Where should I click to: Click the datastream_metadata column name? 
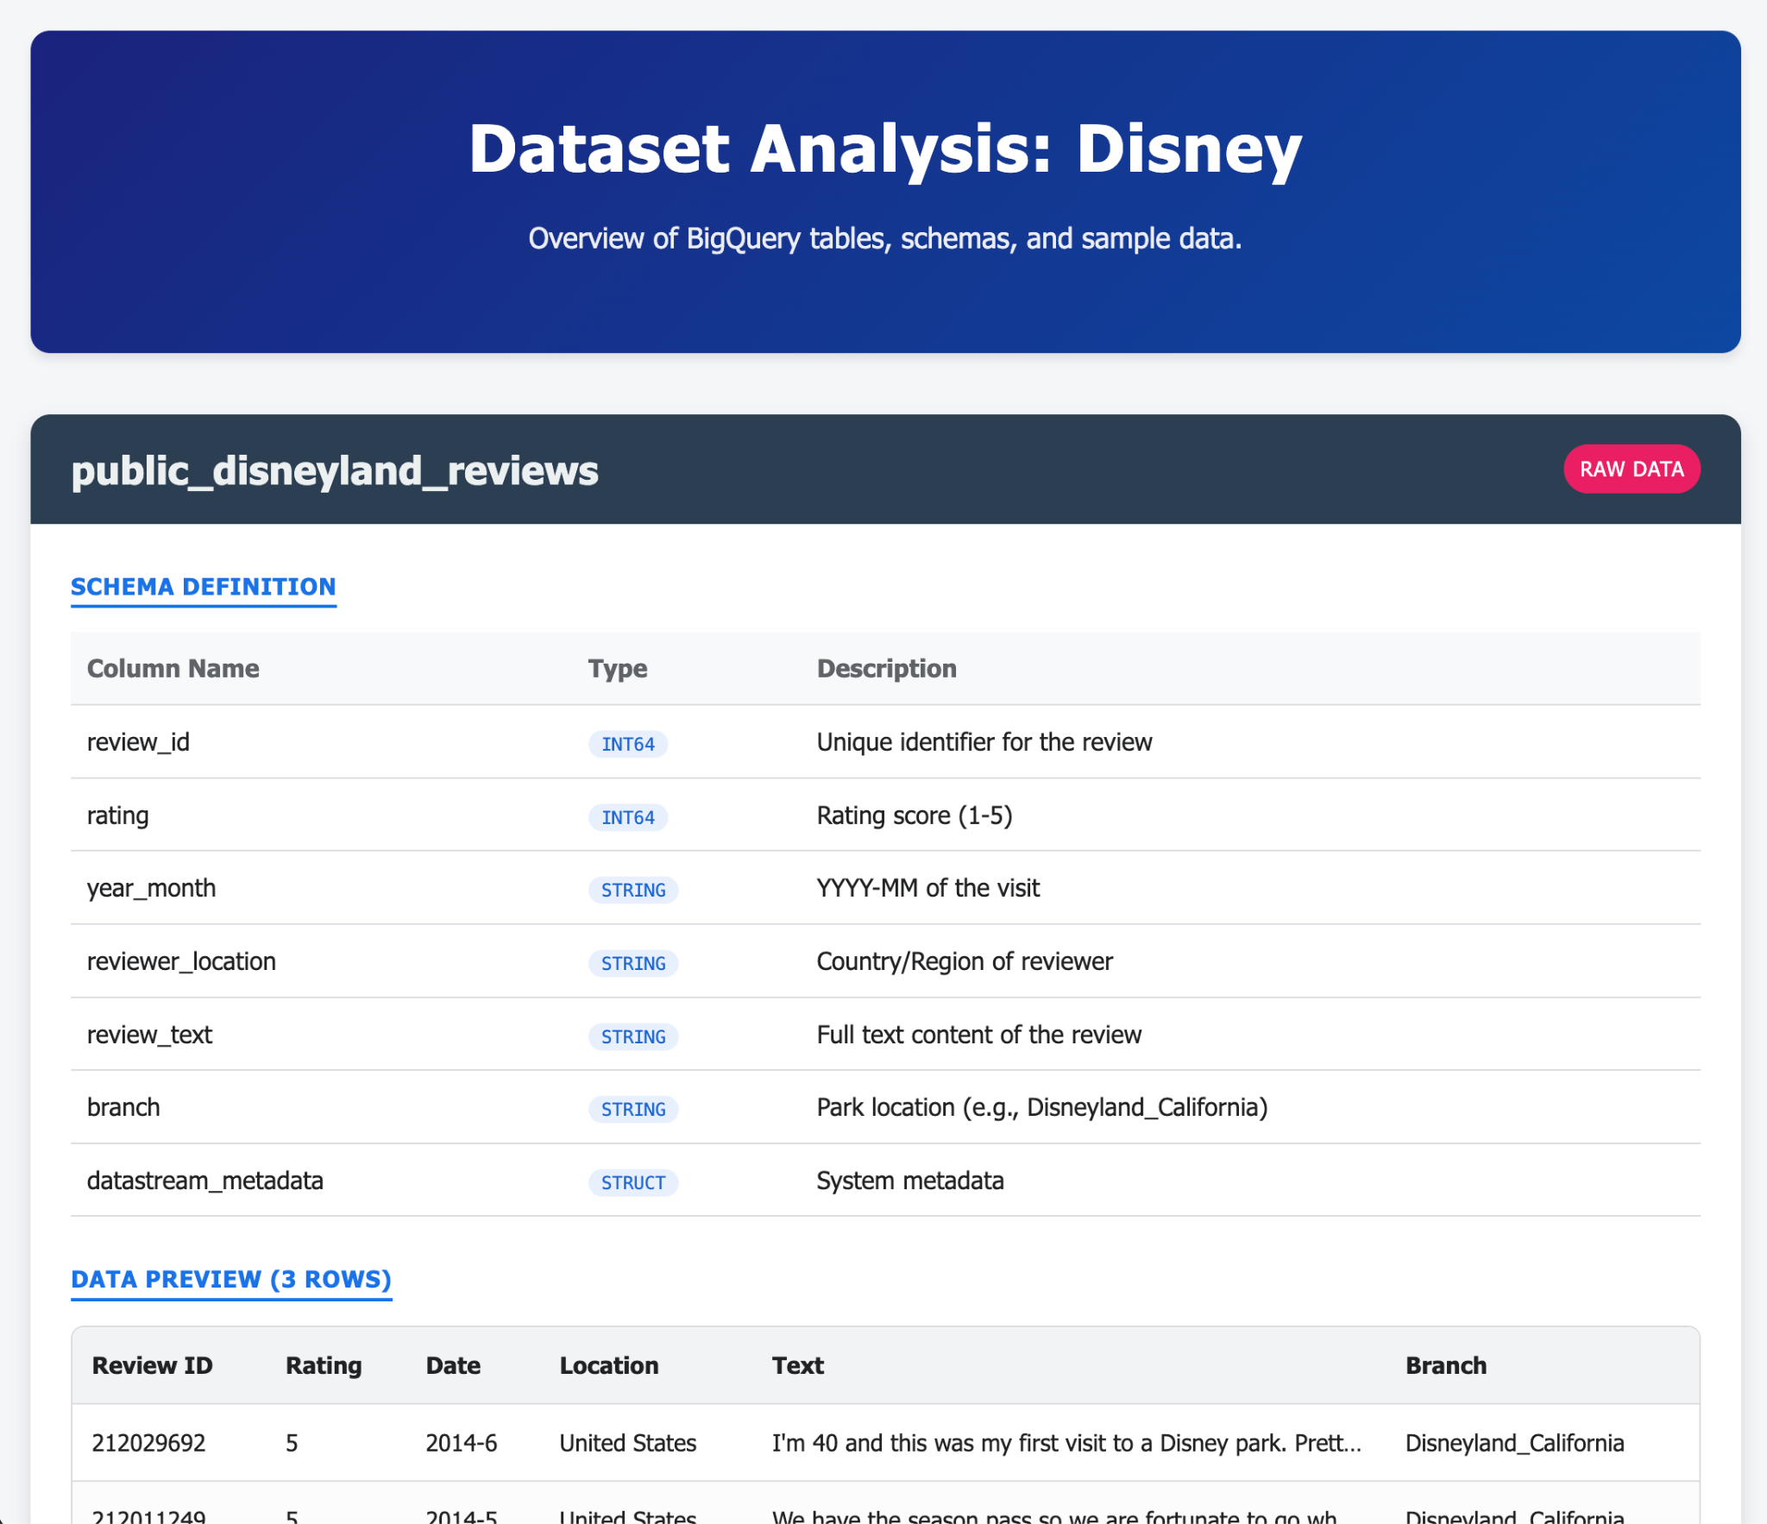(204, 1181)
